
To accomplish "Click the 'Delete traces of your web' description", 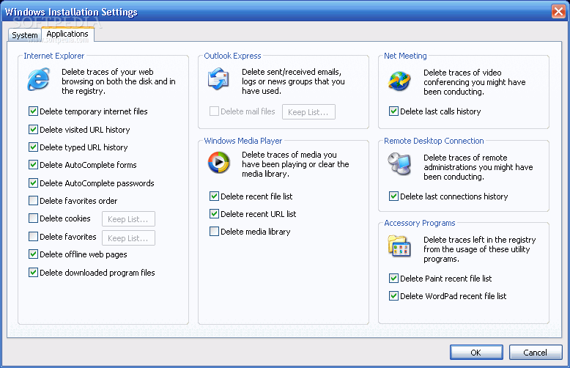I will (119, 81).
